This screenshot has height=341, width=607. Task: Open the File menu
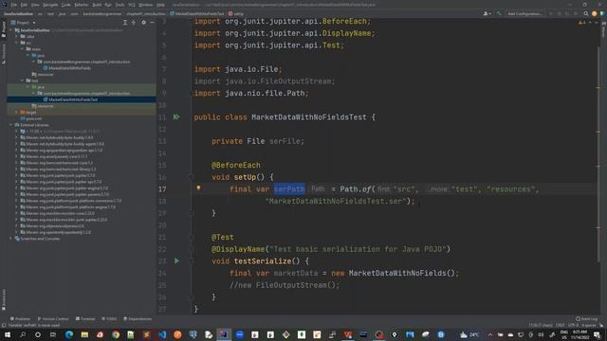[14, 5]
